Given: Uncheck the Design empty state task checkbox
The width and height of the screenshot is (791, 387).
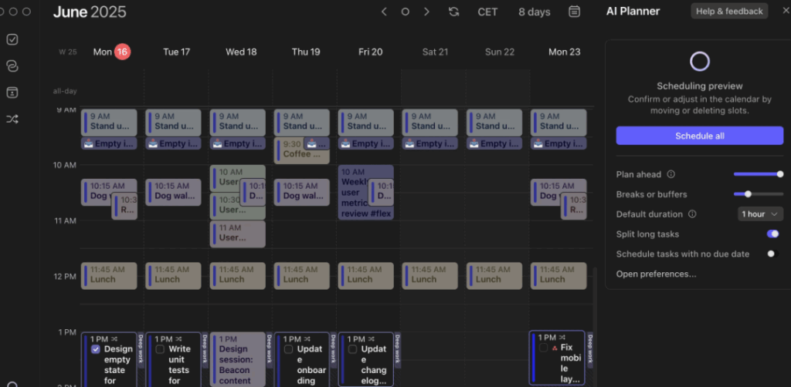Looking at the screenshot, I should 96,349.
